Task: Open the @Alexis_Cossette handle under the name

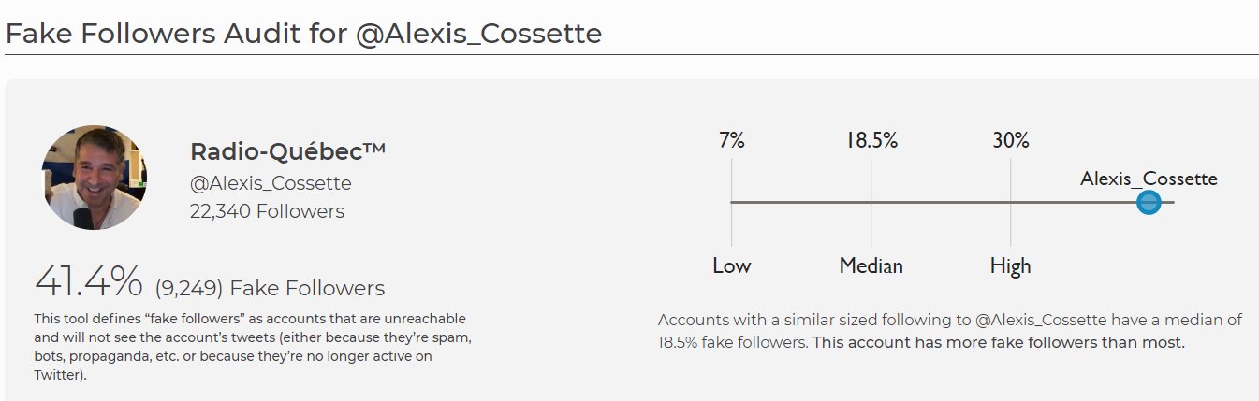Action: click(271, 183)
